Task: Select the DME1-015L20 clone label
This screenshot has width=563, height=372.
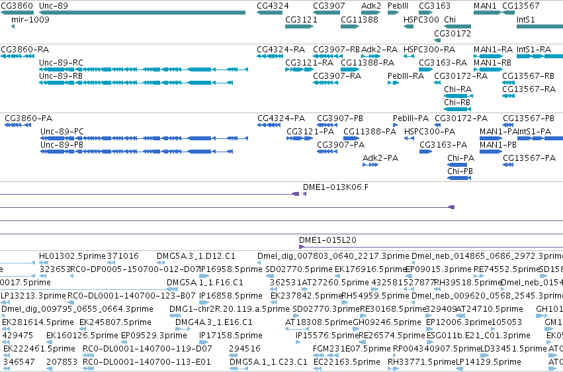Action: [x=328, y=240]
